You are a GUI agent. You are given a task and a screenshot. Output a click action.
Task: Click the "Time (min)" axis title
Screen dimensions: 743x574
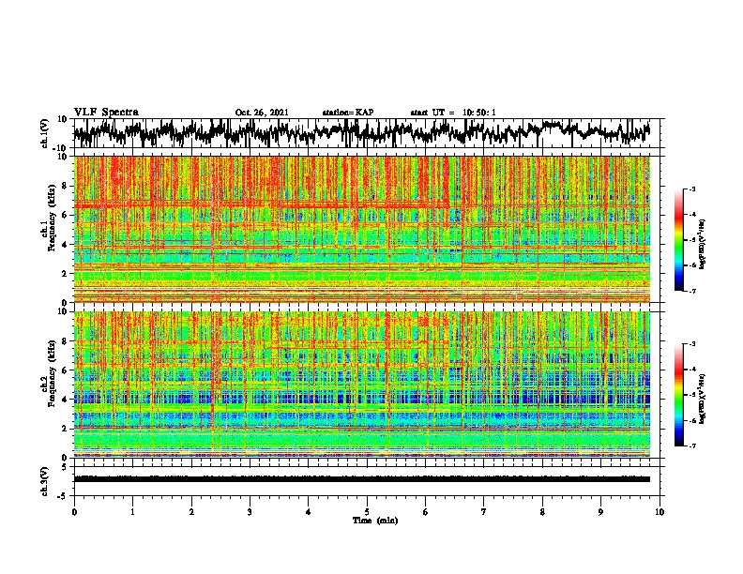click(375, 521)
